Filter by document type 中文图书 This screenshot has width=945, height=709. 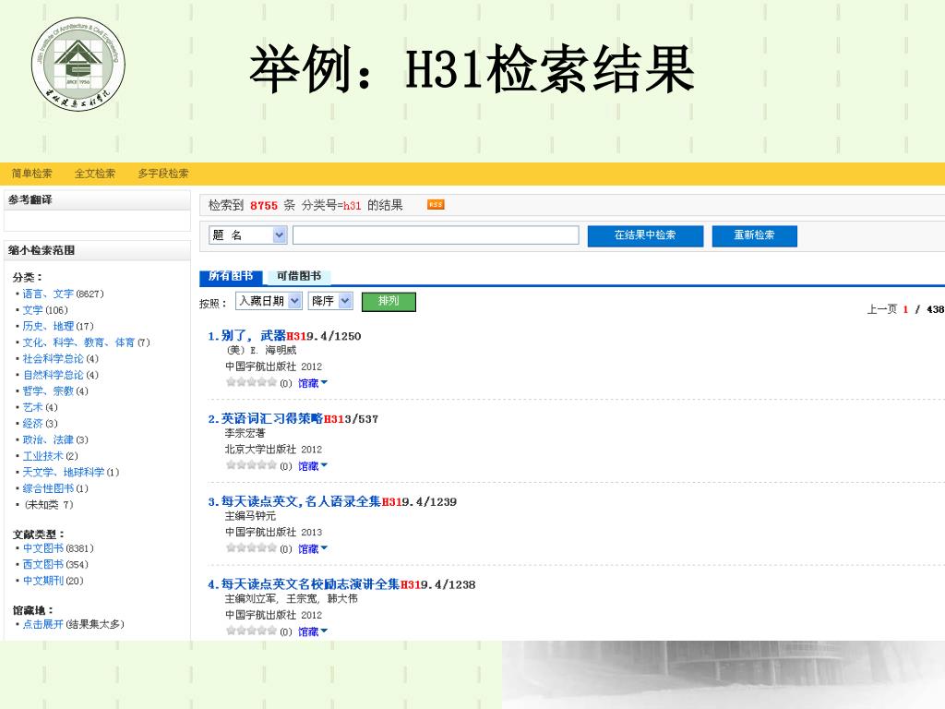pos(42,548)
